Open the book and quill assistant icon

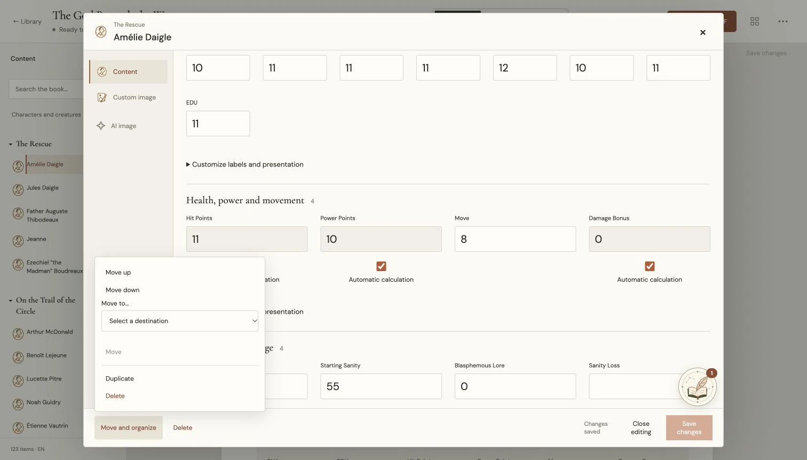point(698,387)
